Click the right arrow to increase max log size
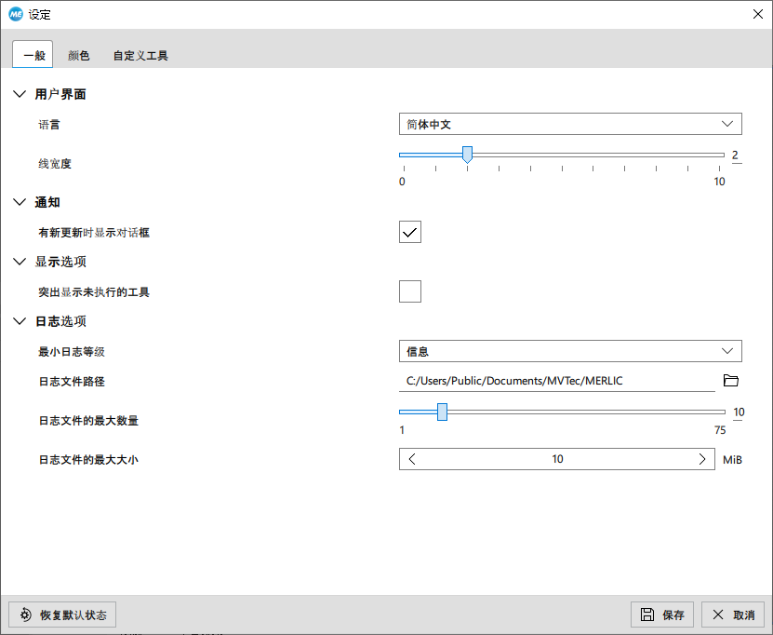 click(x=702, y=459)
